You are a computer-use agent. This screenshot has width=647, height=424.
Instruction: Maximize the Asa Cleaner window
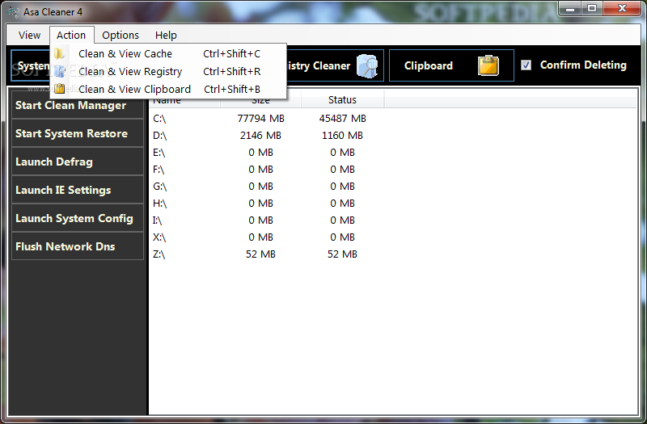[x=592, y=8]
